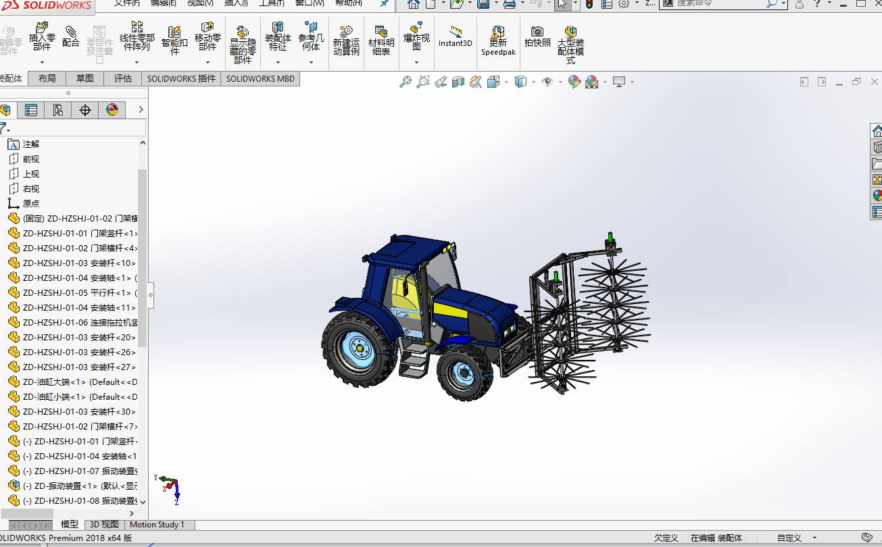
Task: Open the SOLIDWORKS 插件 tab
Action: point(181,78)
